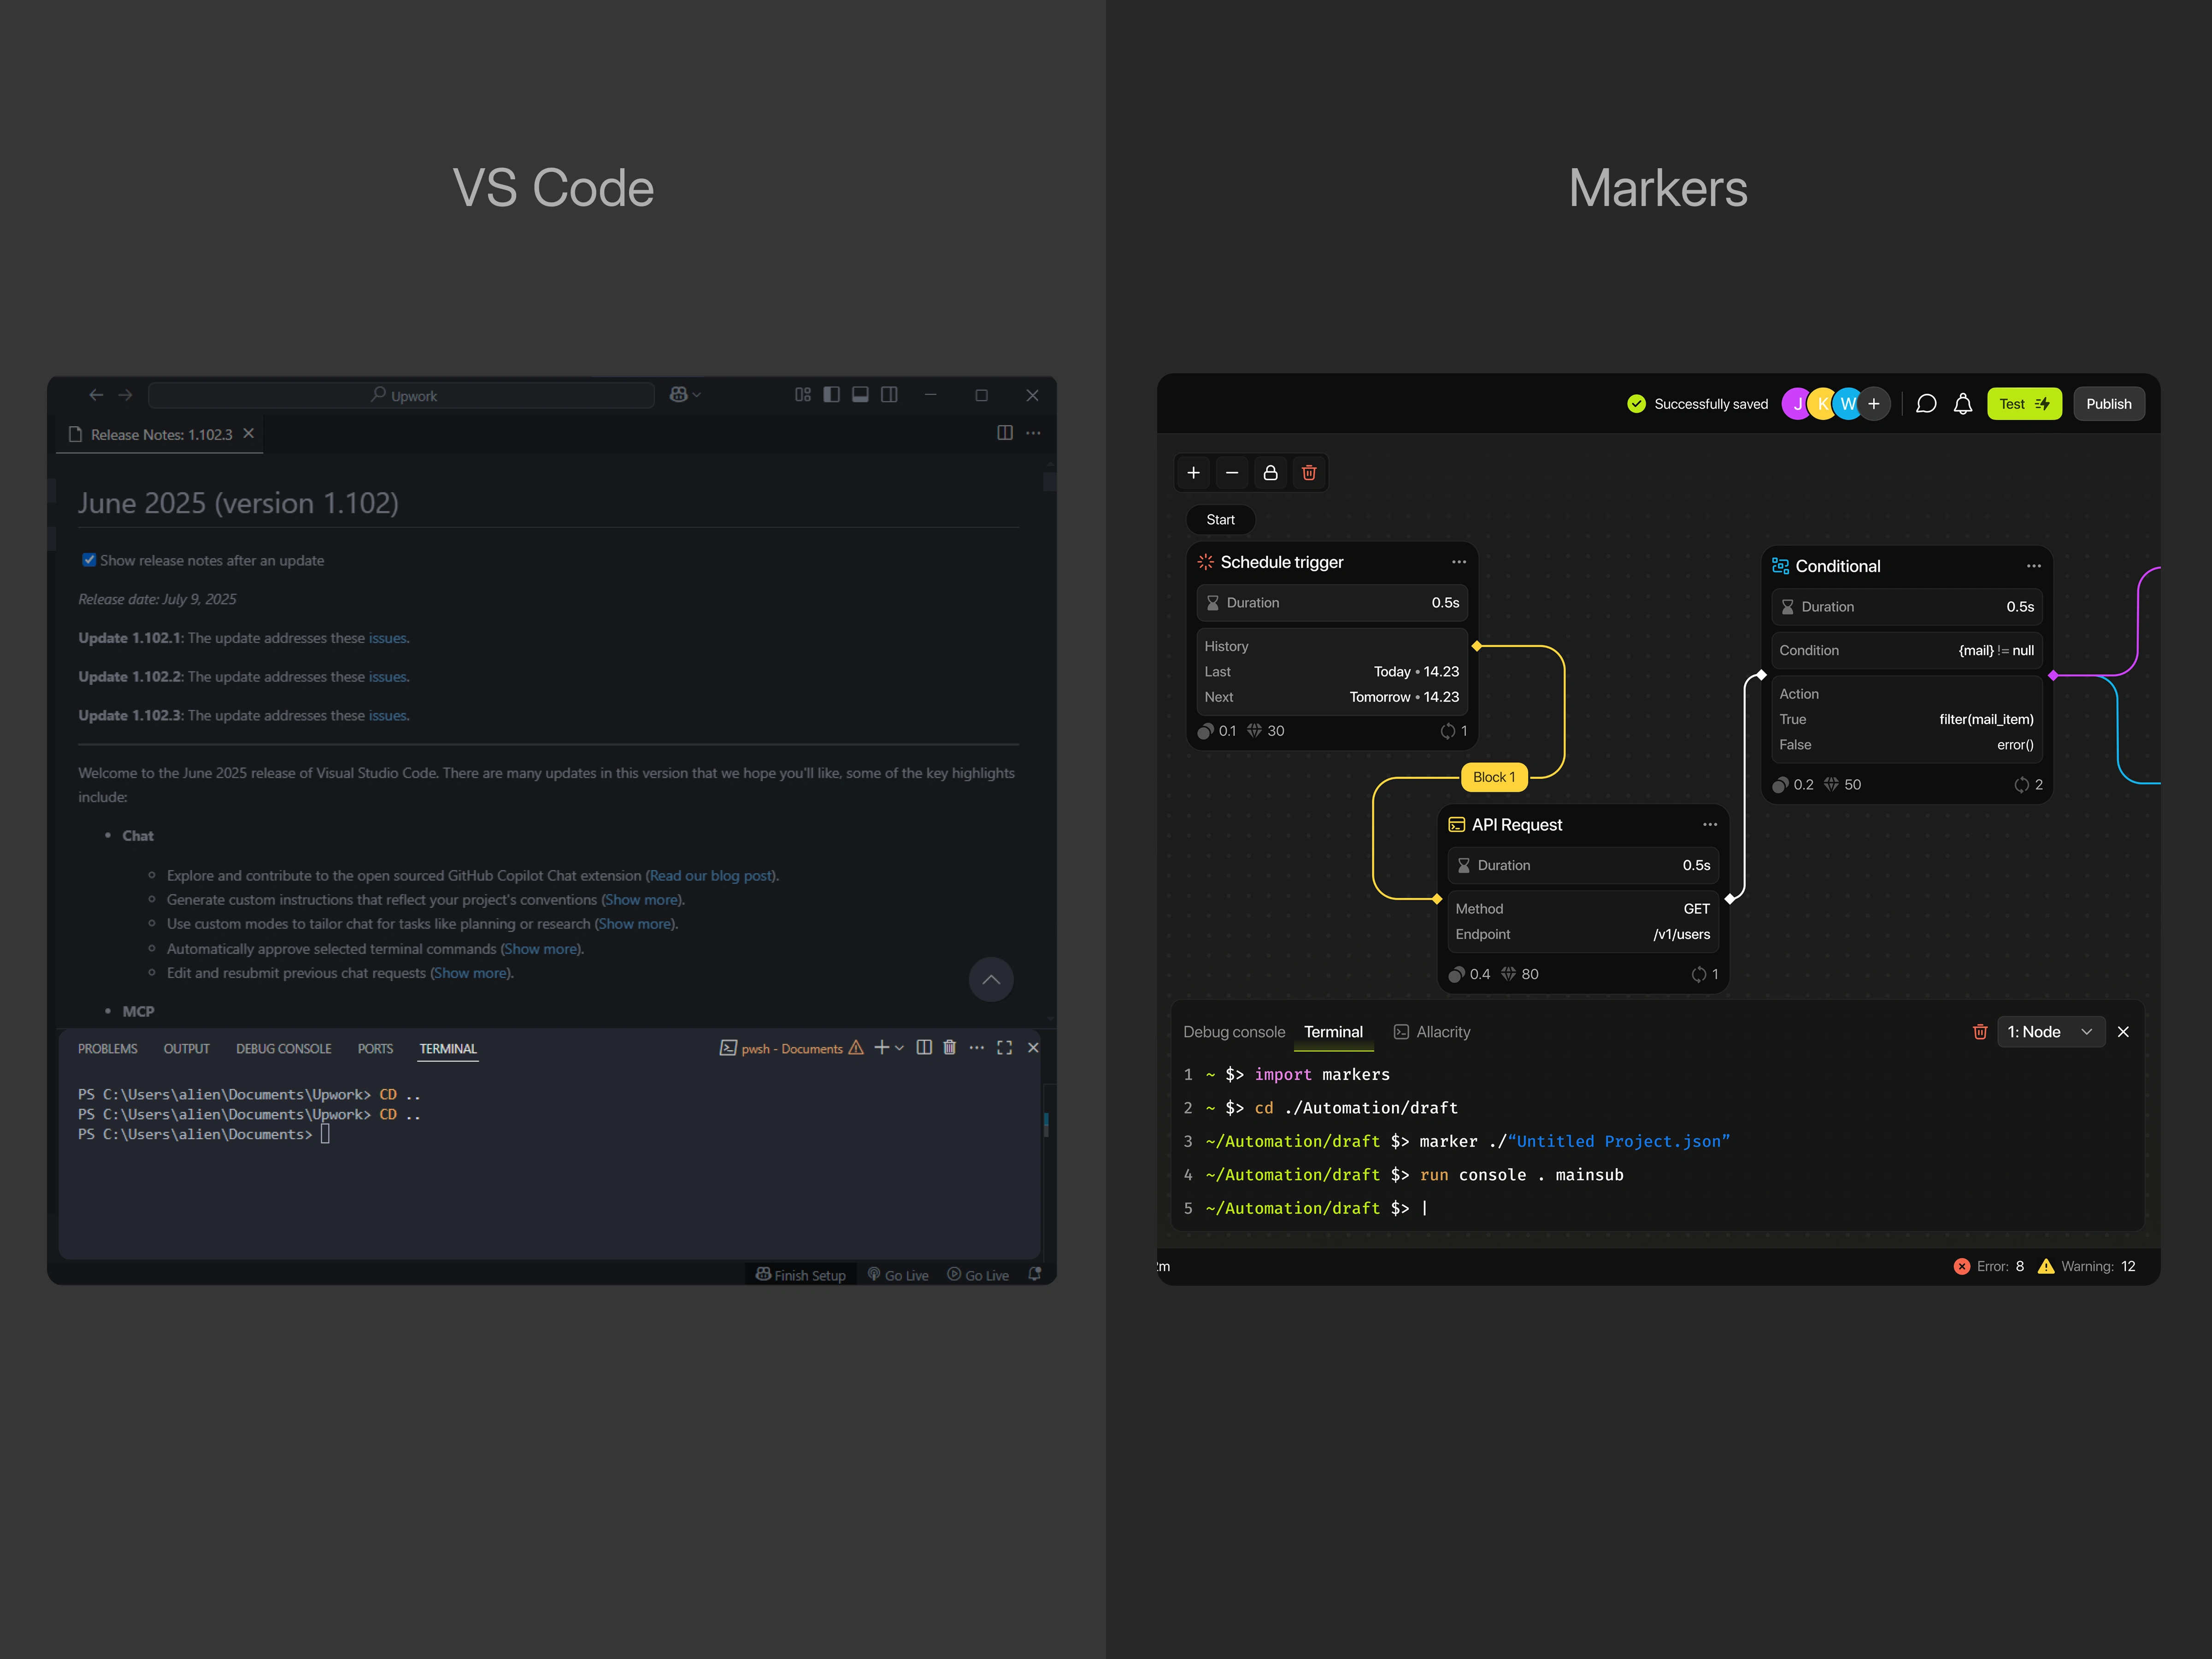
Task: Open Read our blog post link
Action: pyautogui.click(x=711, y=876)
